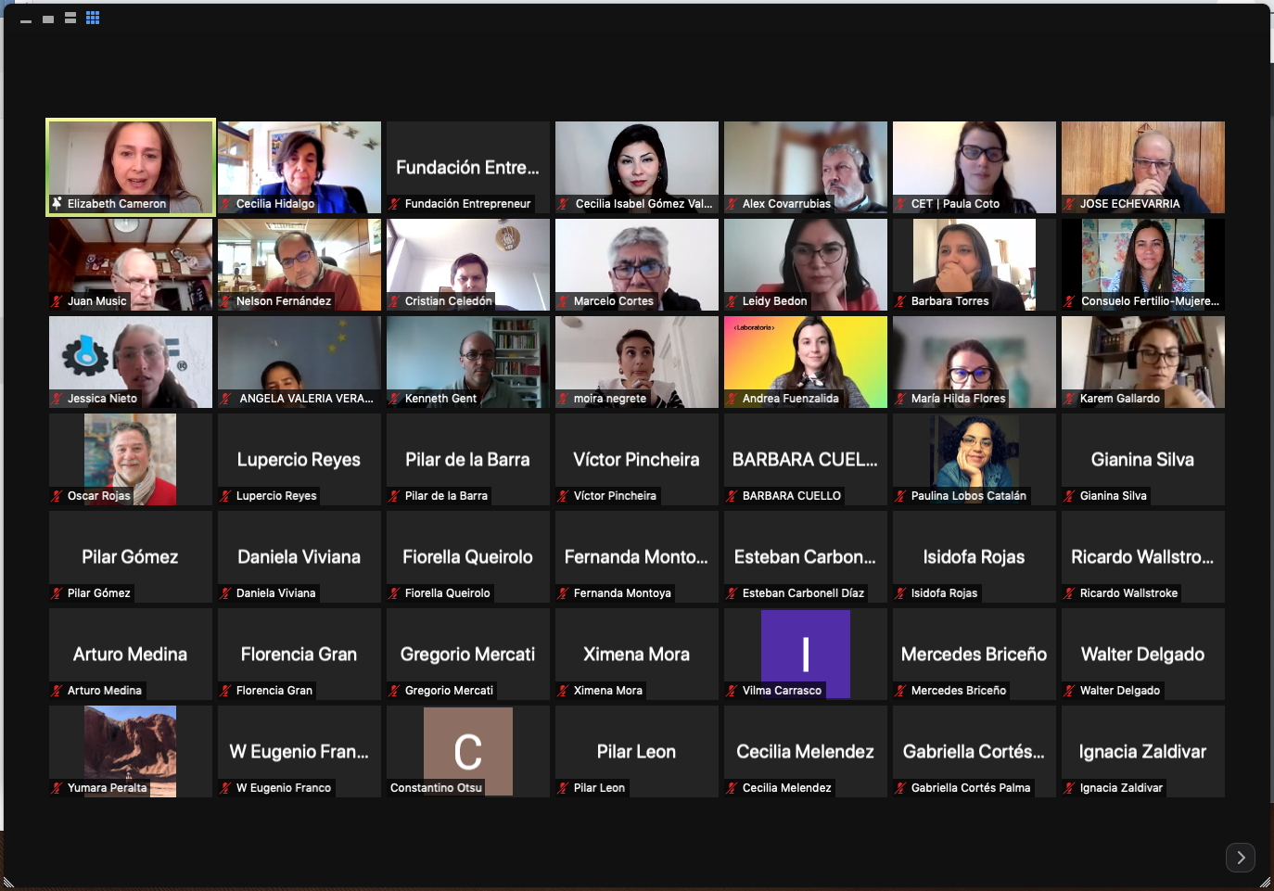1274x891 pixels.
Task: Select Fiorella Queirolo's tile
Action: (x=468, y=556)
